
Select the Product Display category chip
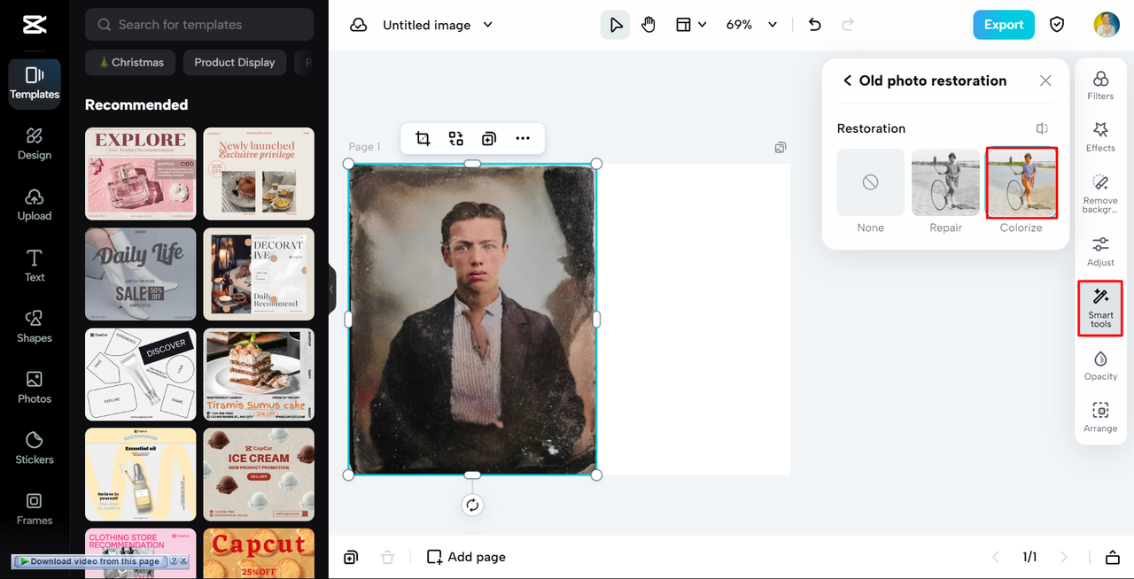tap(235, 62)
